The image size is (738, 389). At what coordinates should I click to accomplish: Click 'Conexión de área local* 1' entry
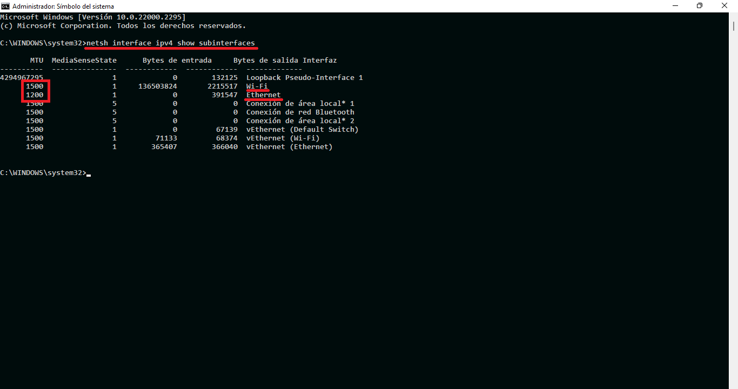[300, 103]
